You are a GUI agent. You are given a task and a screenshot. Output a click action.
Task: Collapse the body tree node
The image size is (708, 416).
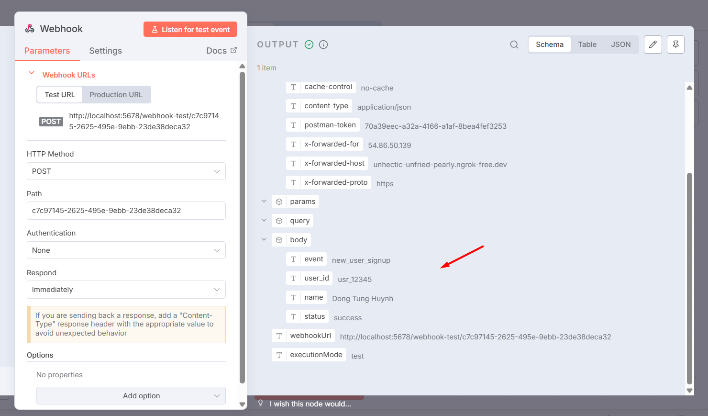tap(264, 239)
